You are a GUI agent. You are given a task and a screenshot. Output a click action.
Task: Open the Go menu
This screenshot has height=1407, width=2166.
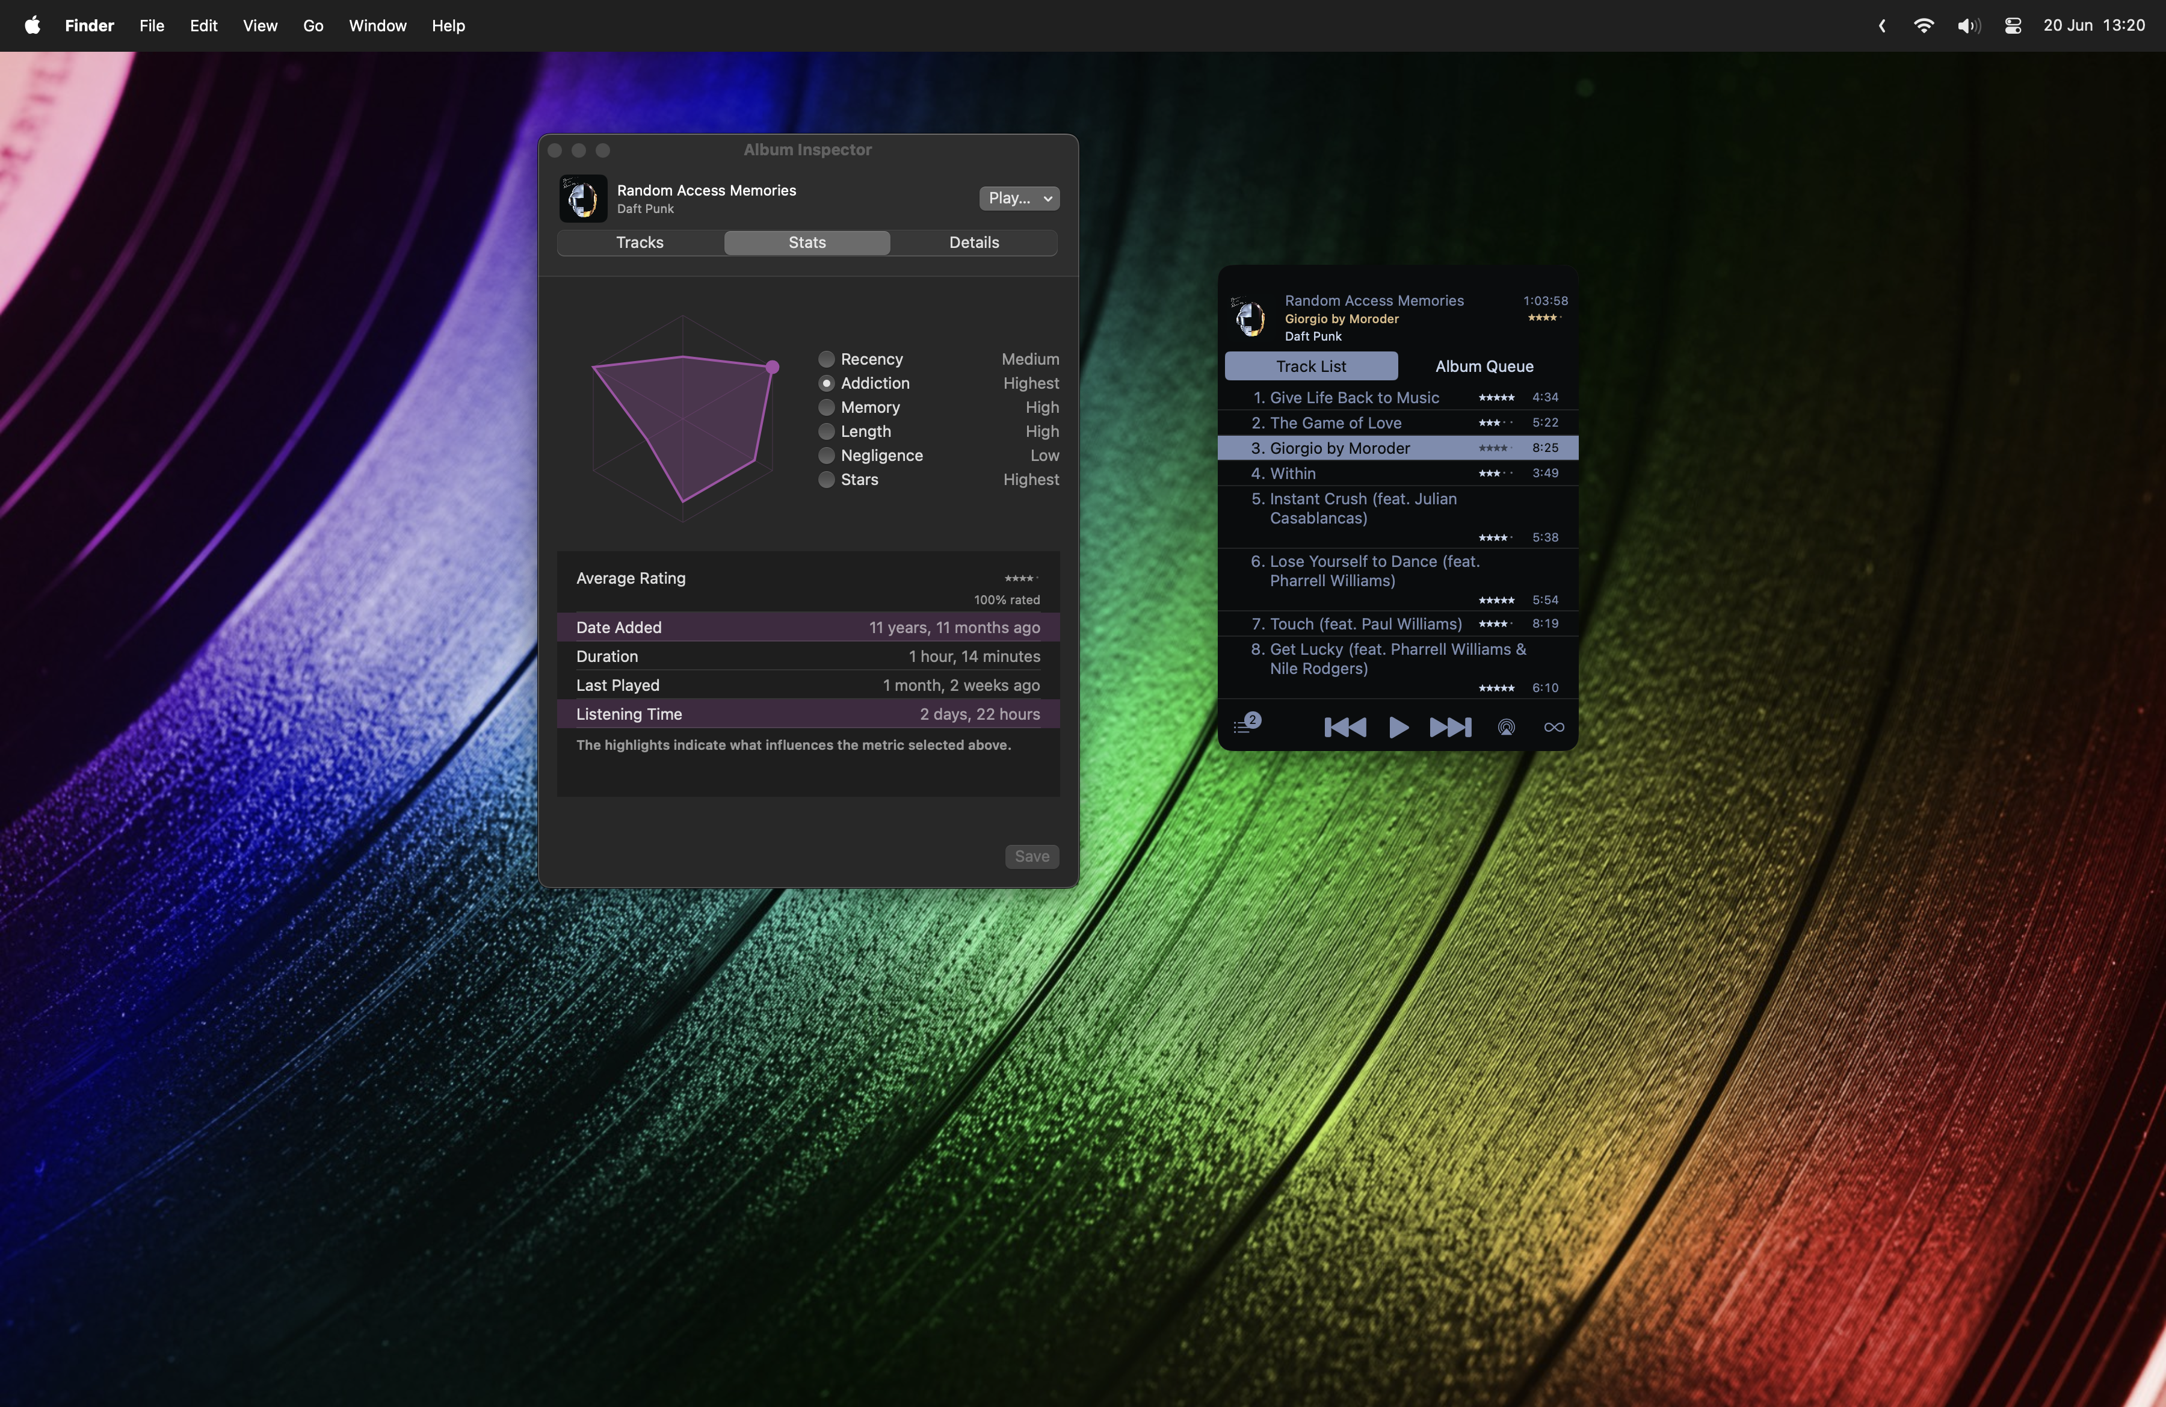point(313,25)
